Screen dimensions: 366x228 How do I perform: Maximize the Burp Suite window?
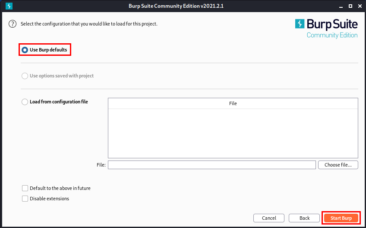click(x=350, y=6)
